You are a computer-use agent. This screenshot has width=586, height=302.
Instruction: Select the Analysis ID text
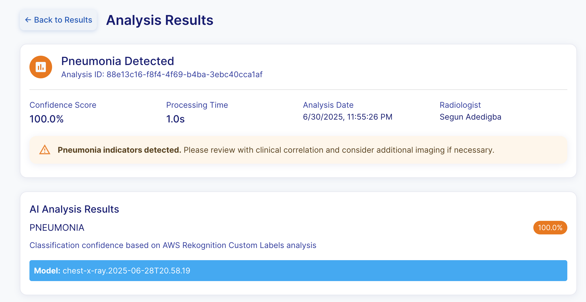162,74
